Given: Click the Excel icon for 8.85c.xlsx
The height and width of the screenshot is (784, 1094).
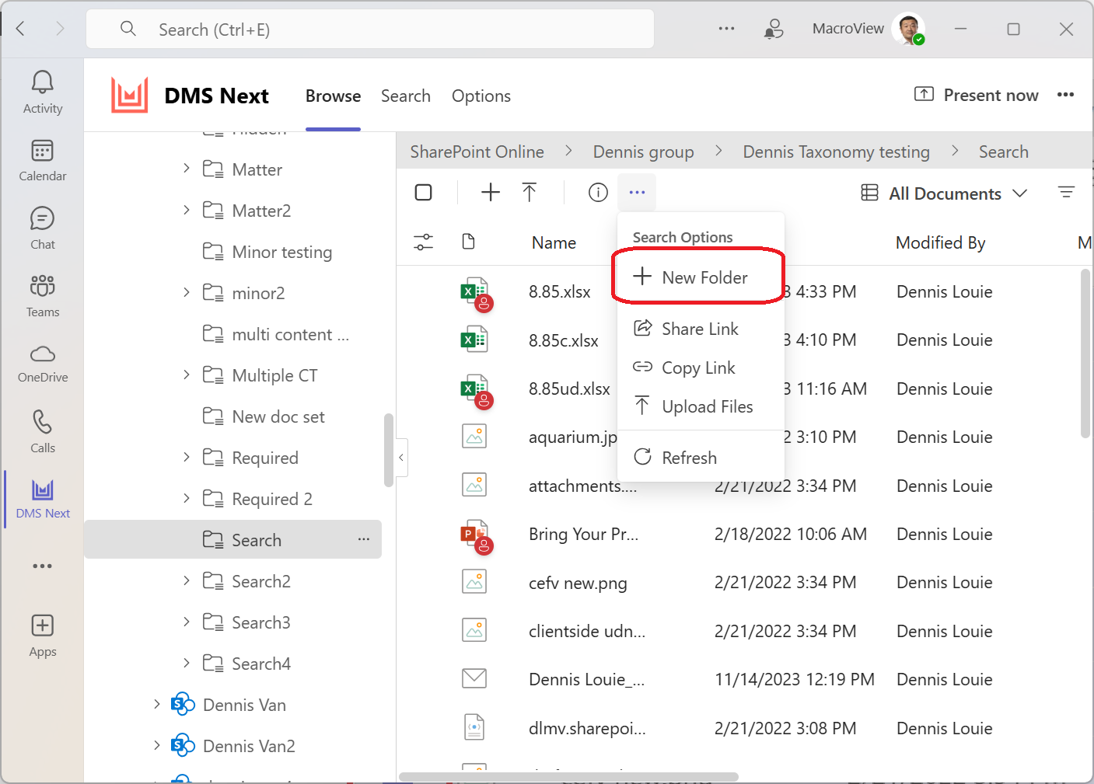Looking at the screenshot, I should coord(474,340).
